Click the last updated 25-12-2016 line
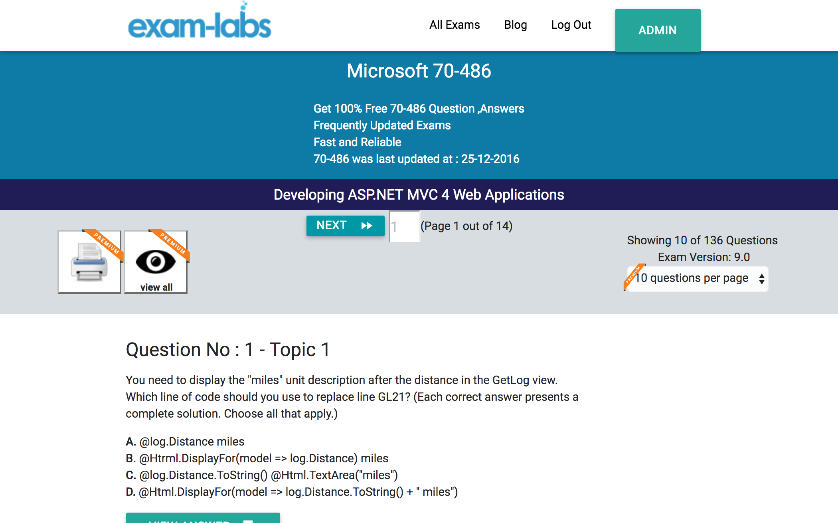Viewport: 838px width, 523px height. point(417,159)
